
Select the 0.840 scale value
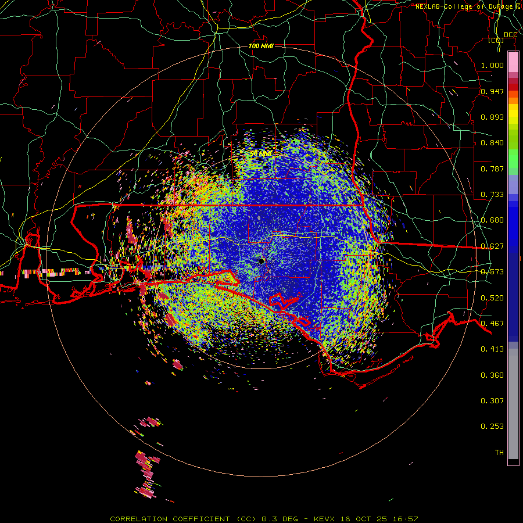tap(492, 143)
